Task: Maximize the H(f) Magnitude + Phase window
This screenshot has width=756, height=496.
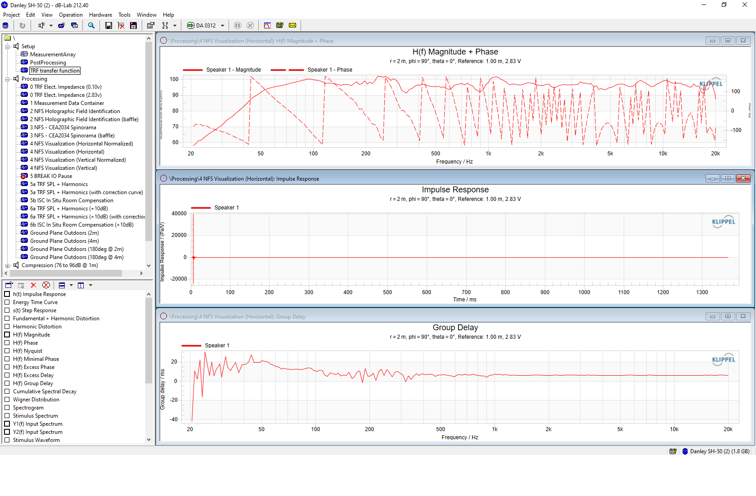Action: (x=728, y=41)
